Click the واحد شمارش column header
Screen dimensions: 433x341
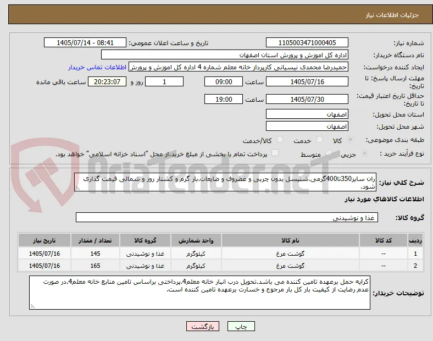(196, 240)
